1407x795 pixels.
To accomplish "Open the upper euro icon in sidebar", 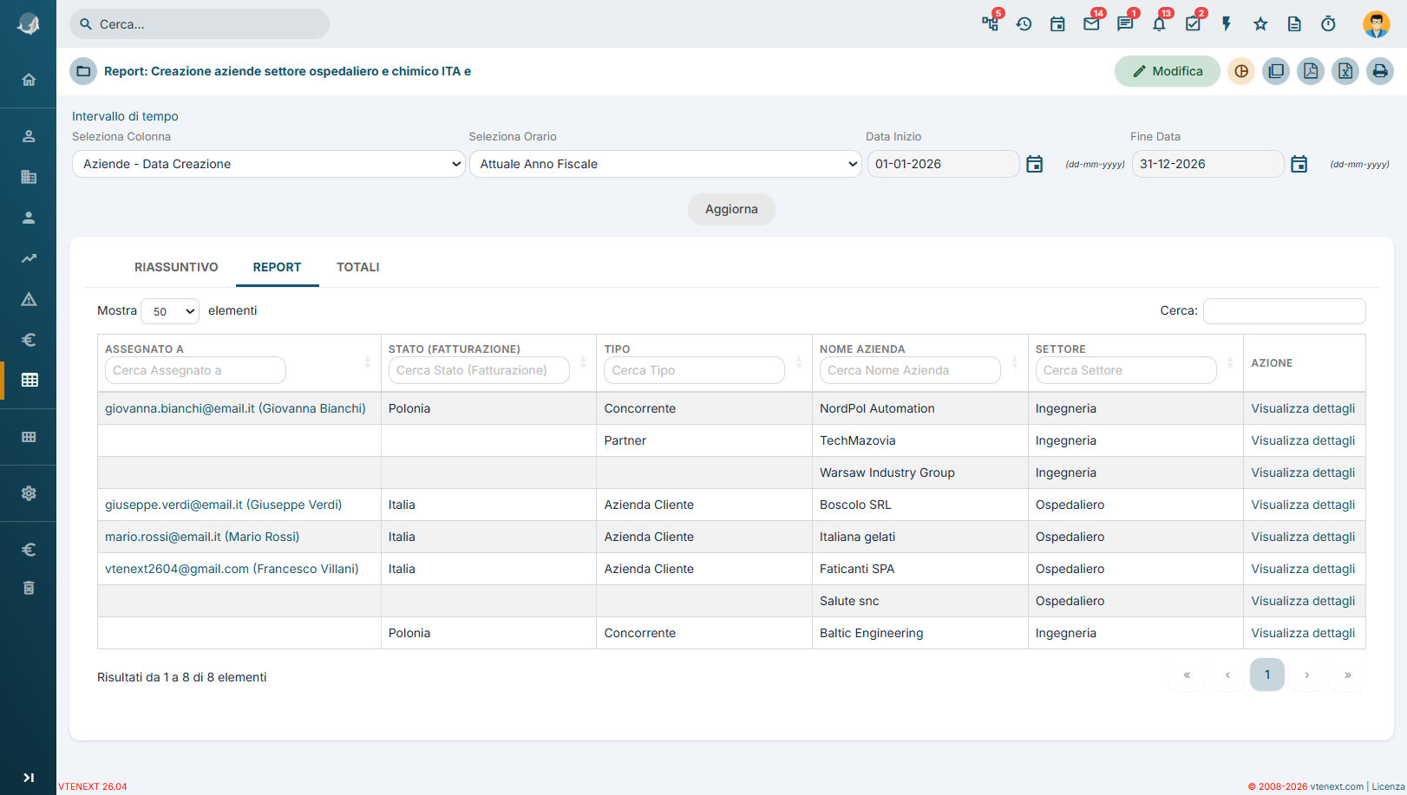I will click(29, 340).
